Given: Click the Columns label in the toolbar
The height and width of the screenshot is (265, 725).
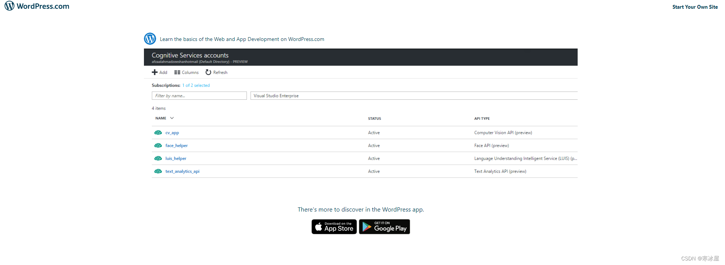Looking at the screenshot, I should click(x=190, y=72).
